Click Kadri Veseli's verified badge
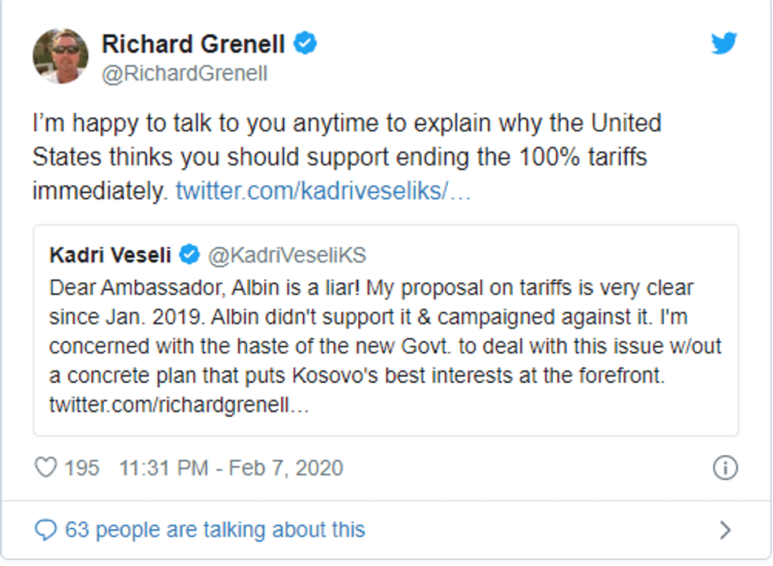 [x=189, y=255]
